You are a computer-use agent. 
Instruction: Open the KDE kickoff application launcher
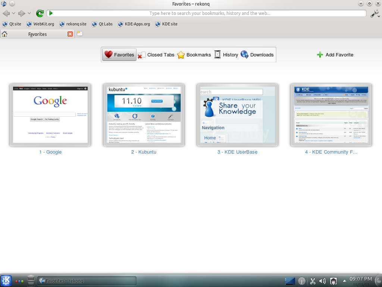6,281
